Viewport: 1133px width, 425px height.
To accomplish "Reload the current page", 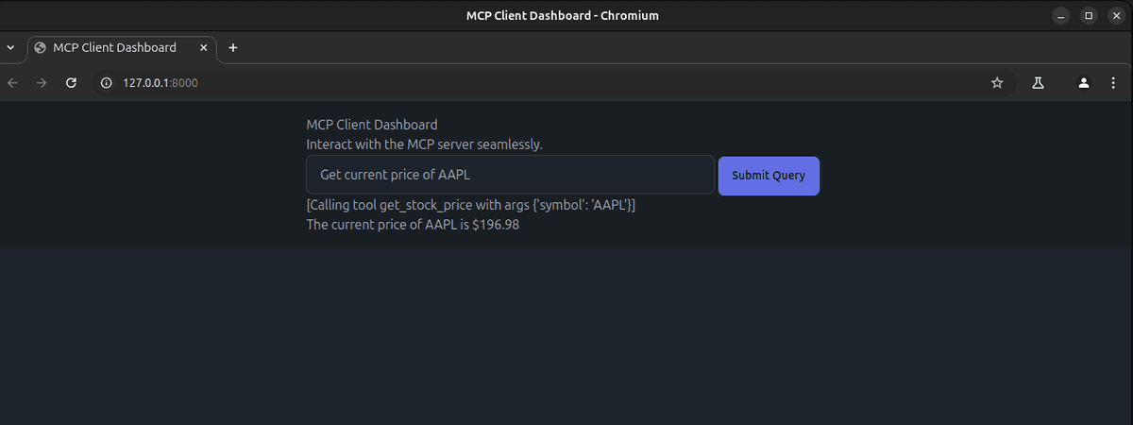I will click(70, 83).
